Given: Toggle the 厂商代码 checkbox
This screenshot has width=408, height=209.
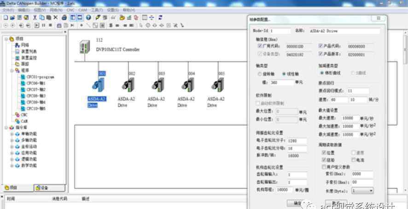Looking at the screenshot, I should tap(260, 46).
